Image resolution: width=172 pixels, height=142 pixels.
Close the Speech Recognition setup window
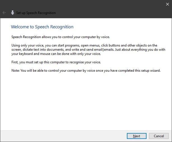point(168,4)
